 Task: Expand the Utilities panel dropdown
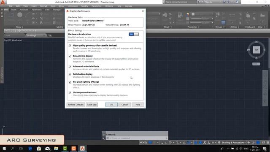click(235, 27)
